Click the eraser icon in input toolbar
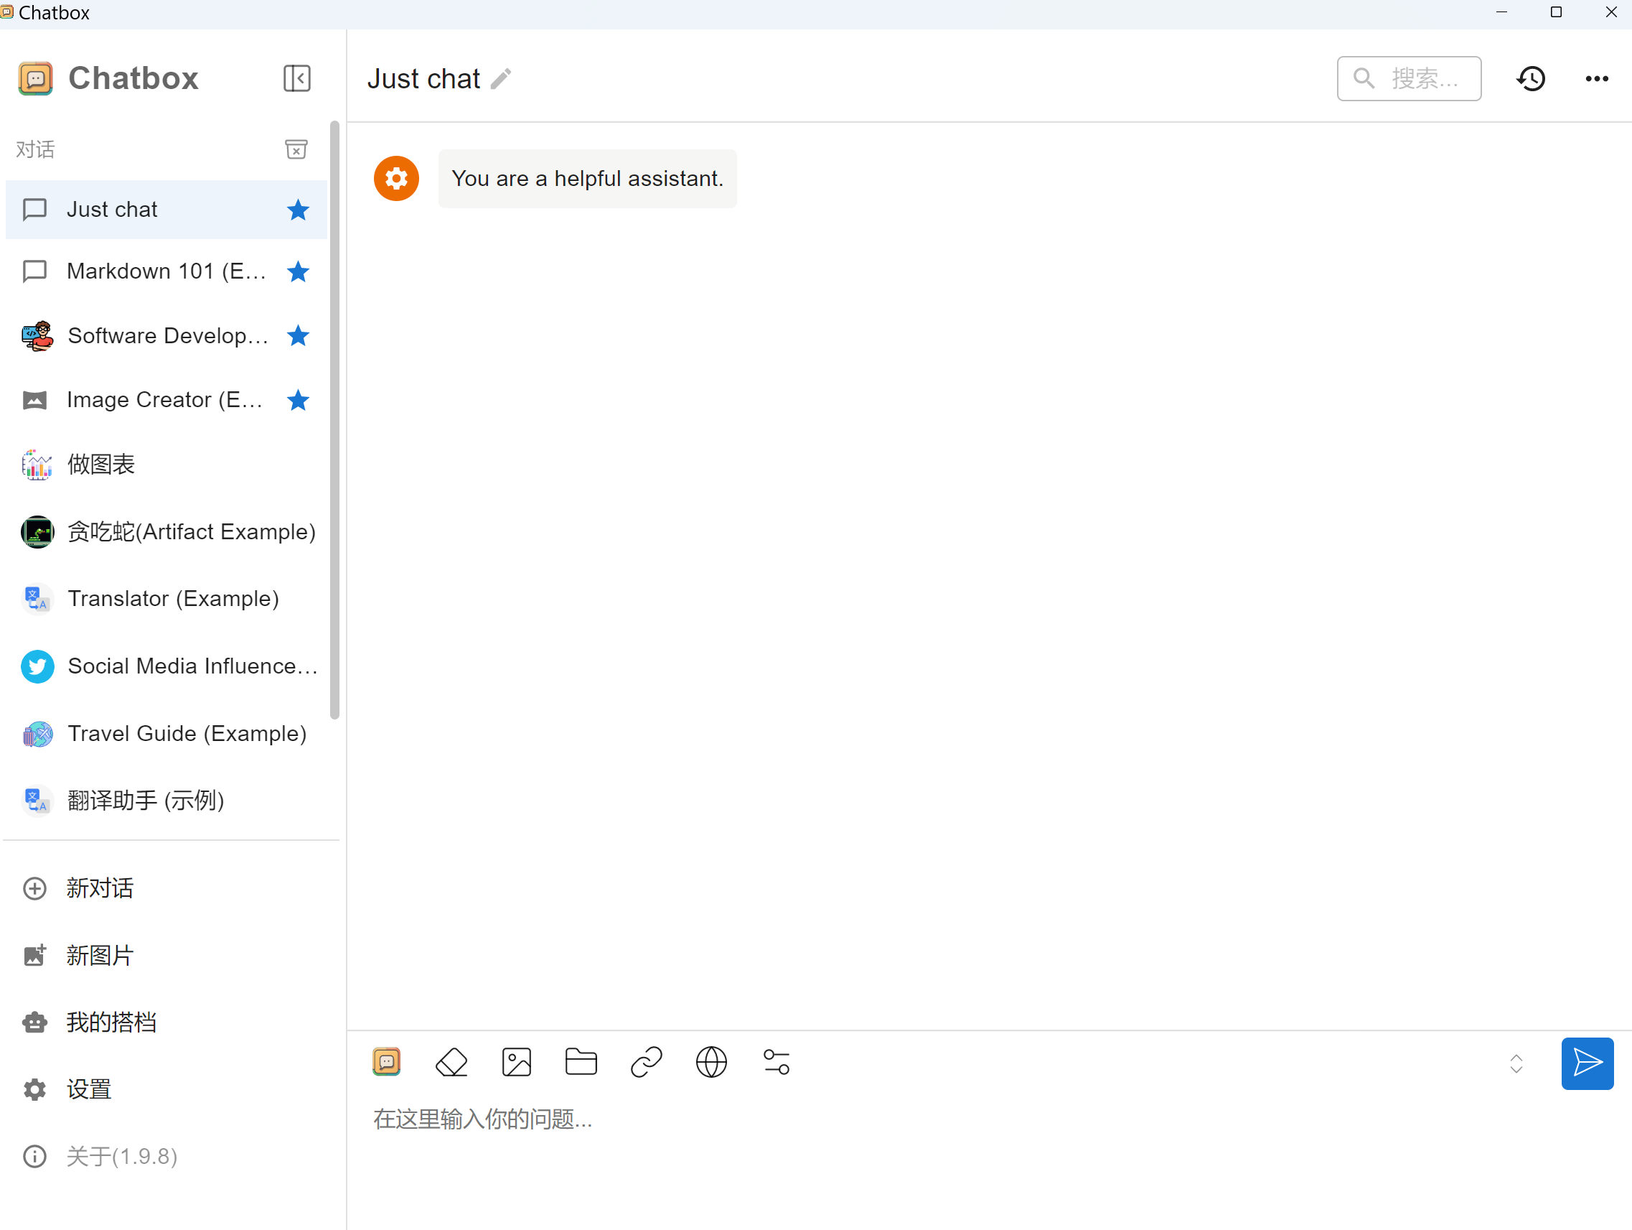 point(451,1063)
